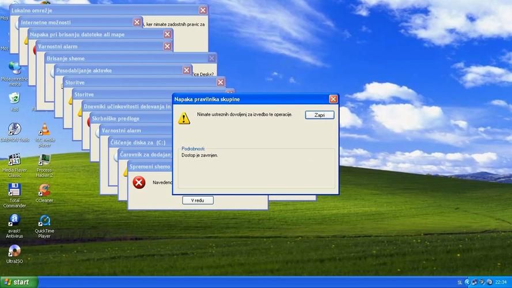This screenshot has width=512, height=288.
Task: Expand hidden tray icons with the arrow
Action: [467, 282]
